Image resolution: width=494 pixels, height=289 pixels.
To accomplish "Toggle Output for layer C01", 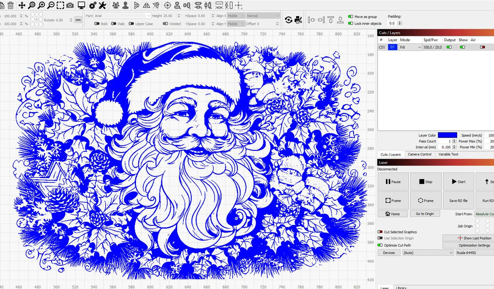I will pyautogui.click(x=449, y=47).
